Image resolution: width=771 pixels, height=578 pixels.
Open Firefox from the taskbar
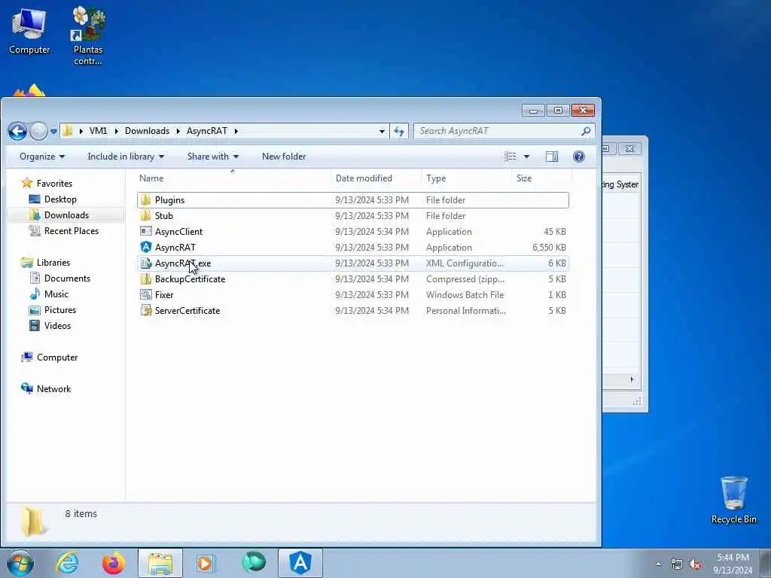114,563
